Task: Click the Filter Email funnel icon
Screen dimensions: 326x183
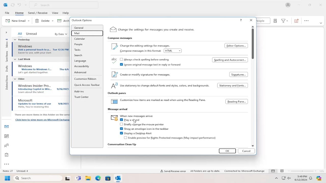Action: [283, 21]
